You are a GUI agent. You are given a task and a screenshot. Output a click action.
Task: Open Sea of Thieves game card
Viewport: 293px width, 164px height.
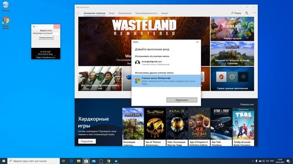(x=155, y=127)
